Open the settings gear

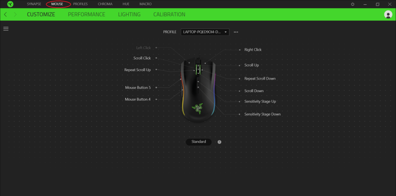[352, 4]
